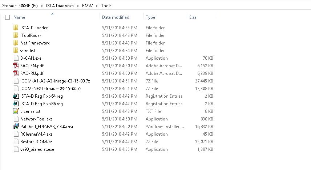Sort by the Type column header
The height and width of the screenshot is (170, 311).
point(150,17)
